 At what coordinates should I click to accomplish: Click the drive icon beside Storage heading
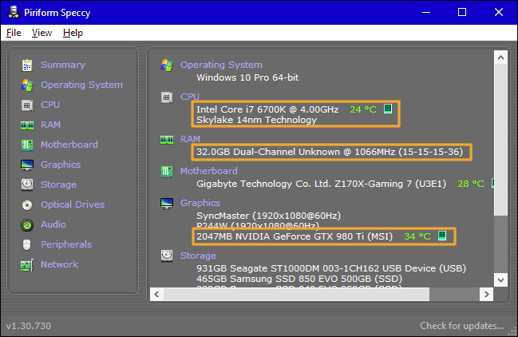point(167,256)
